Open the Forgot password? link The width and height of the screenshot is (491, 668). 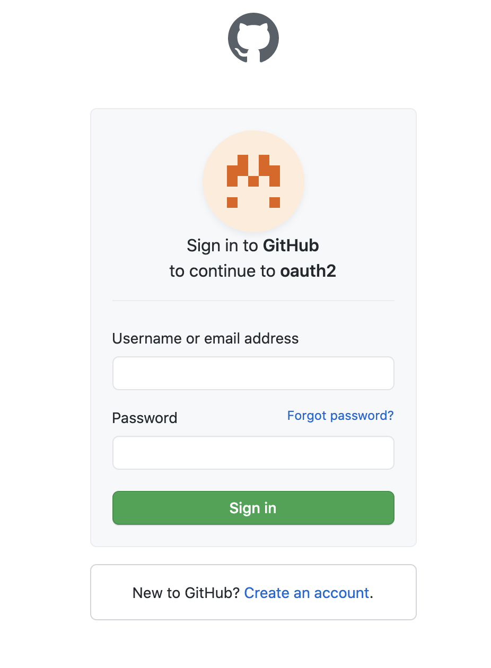click(x=340, y=416)
